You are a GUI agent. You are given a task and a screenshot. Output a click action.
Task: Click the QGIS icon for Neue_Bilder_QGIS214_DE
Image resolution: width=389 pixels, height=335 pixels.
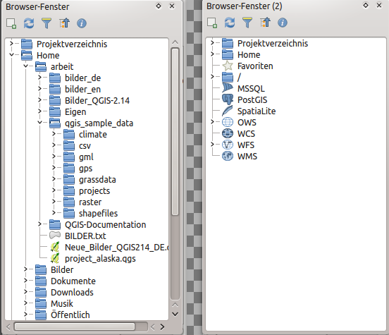point(55,247)
